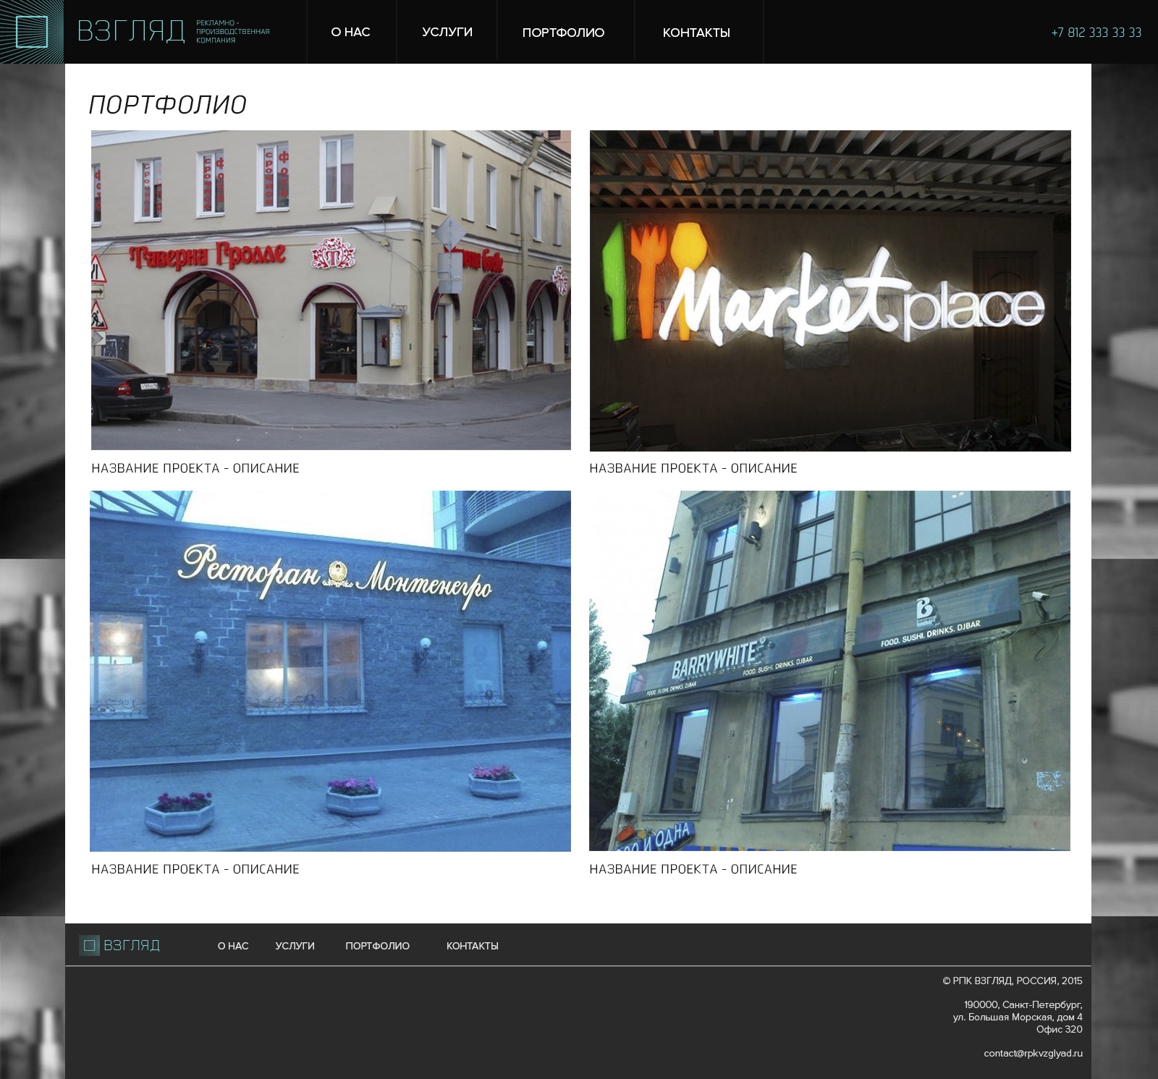Open the УСЛУГИ header menu item
Image resolution: width=1158 pixels, height=1079 pixels.
pyautogui.click(x=447, y=32)
